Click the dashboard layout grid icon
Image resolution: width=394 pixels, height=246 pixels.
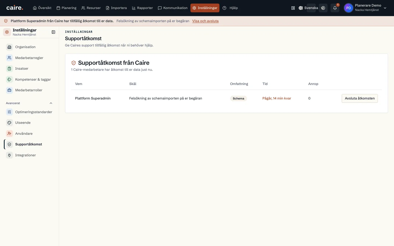293,8
